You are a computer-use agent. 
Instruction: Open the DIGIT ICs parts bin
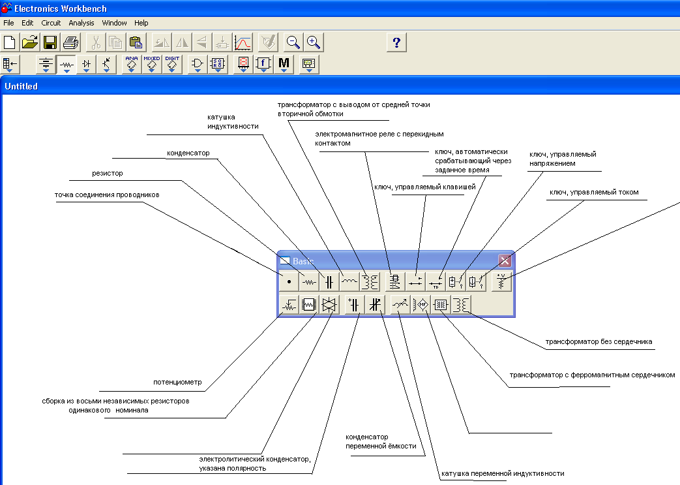click(x=172, y=65)
